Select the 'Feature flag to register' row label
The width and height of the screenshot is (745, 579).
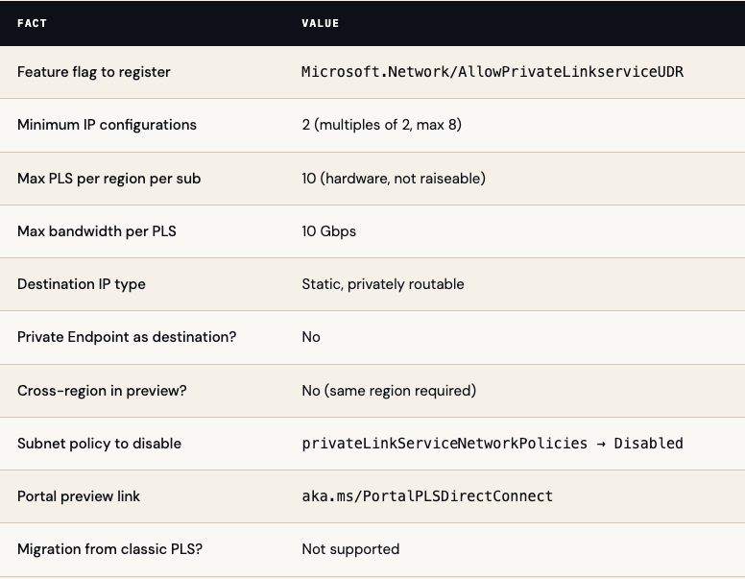tap(94, 72)
